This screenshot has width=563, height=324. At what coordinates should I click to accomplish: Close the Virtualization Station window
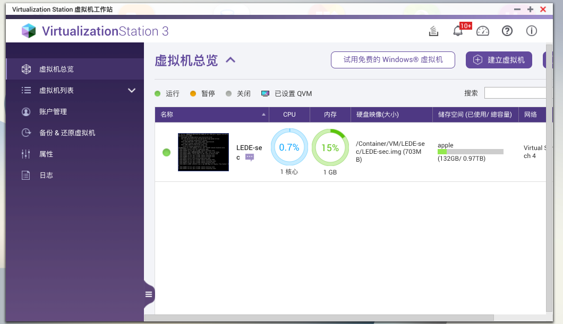pyautogui.click(x=543, y=10)
